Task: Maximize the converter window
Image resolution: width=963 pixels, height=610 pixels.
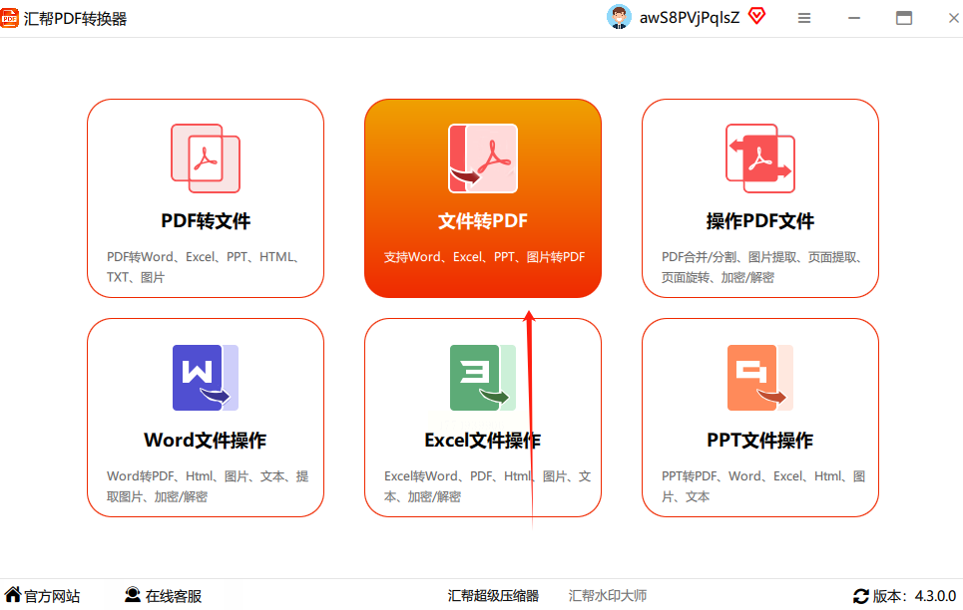Action: 903,18
